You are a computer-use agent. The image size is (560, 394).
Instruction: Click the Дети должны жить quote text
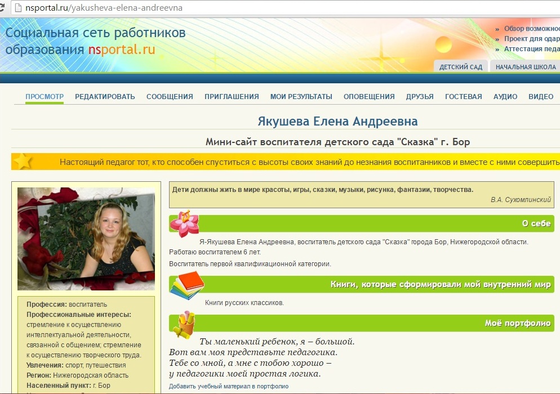[322, 190]
